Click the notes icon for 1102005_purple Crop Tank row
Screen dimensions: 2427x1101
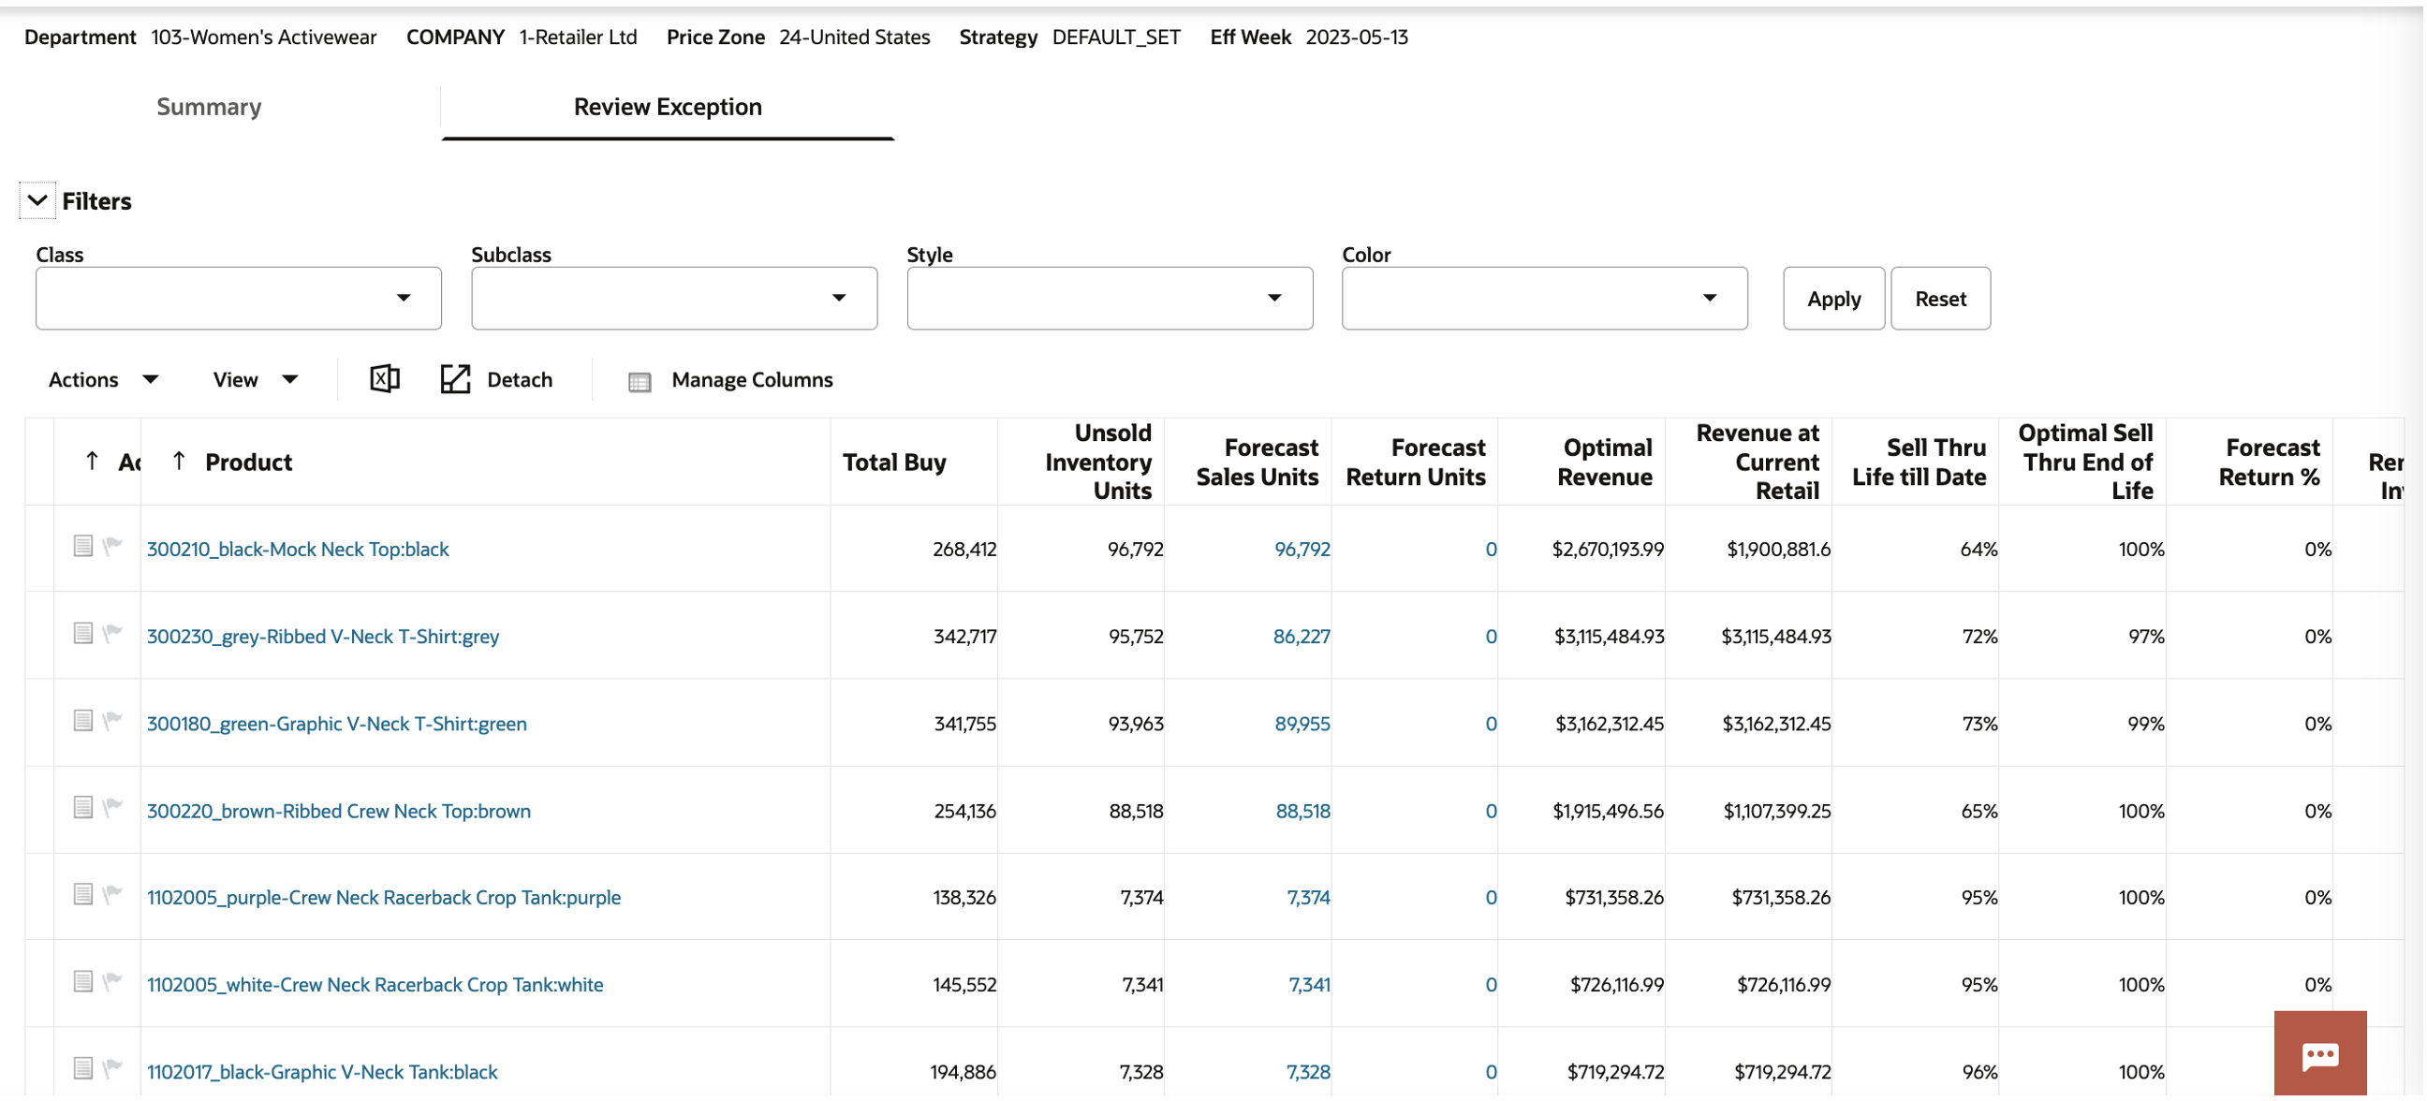(83, 895)
